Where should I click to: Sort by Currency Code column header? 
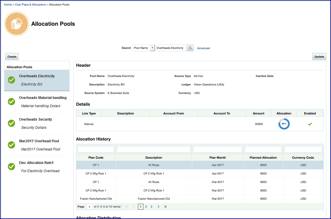(x=303, y=158)
